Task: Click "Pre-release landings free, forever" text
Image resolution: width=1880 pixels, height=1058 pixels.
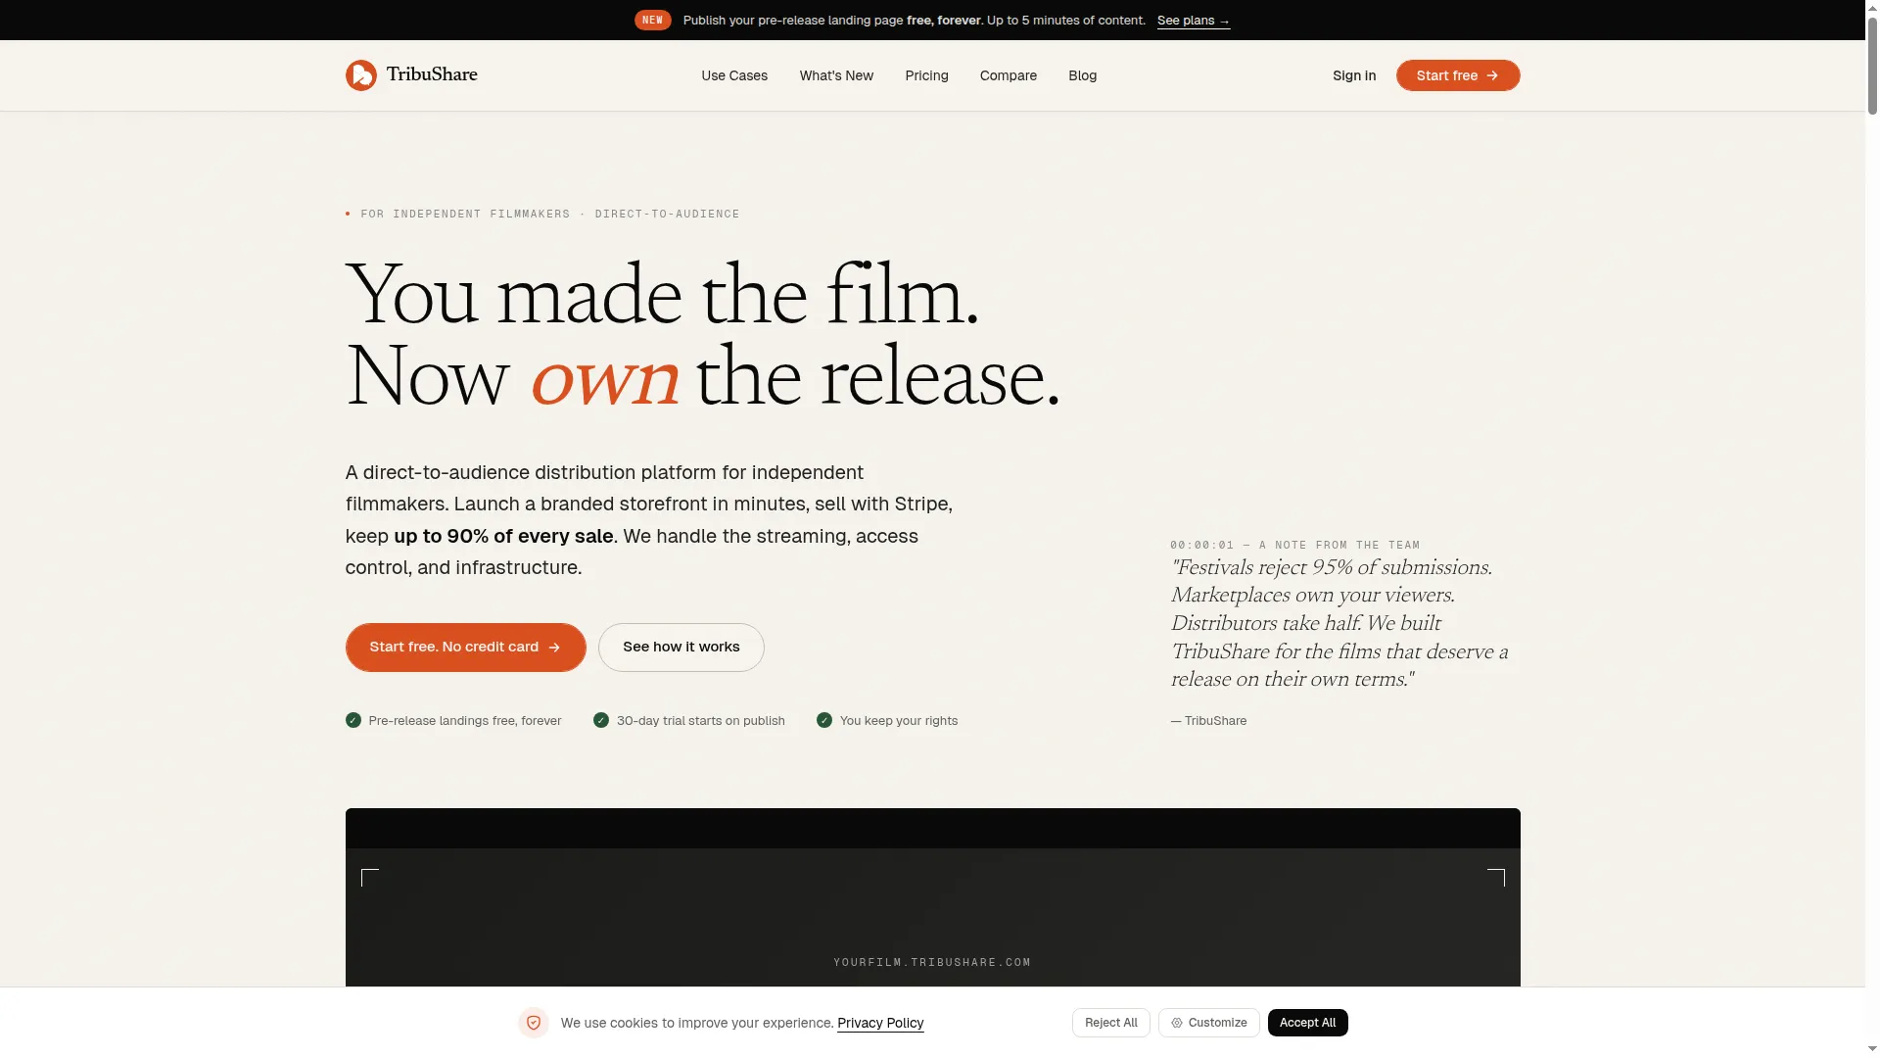Action: click(465, 721)
